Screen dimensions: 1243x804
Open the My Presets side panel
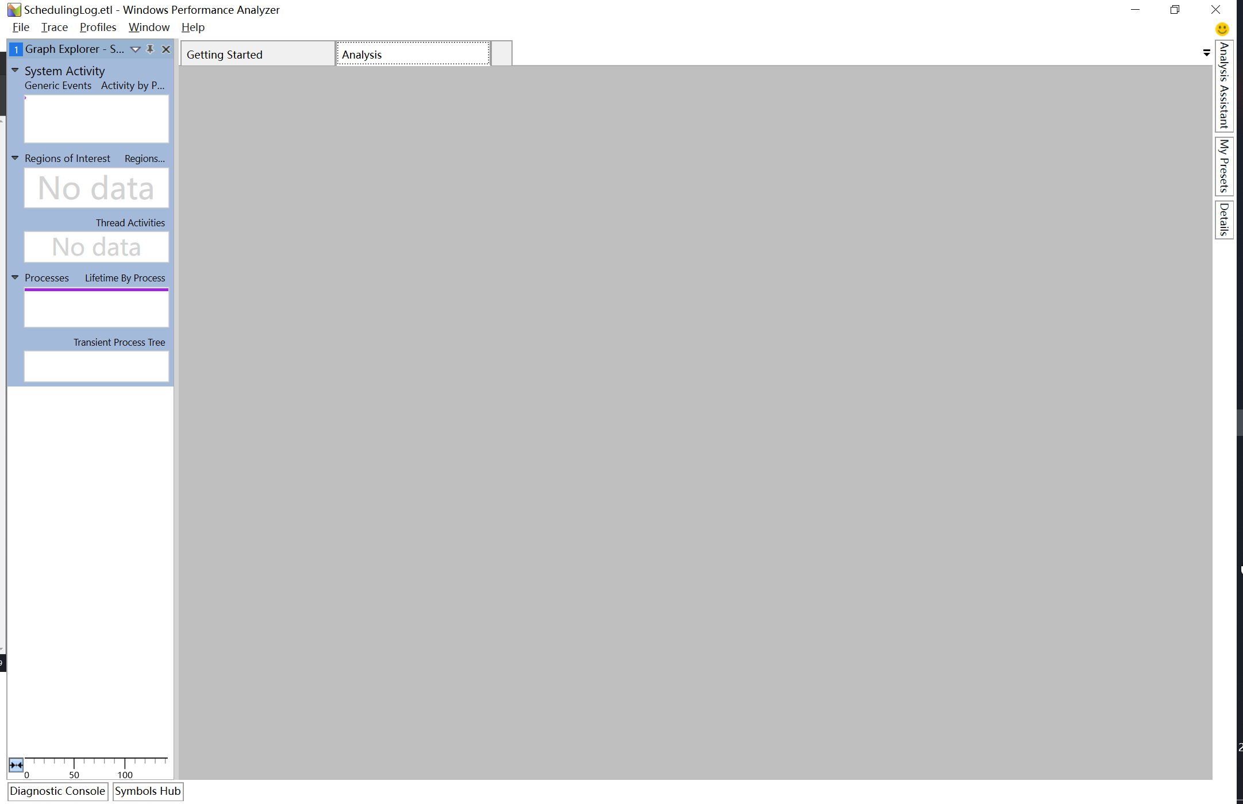1224,167
